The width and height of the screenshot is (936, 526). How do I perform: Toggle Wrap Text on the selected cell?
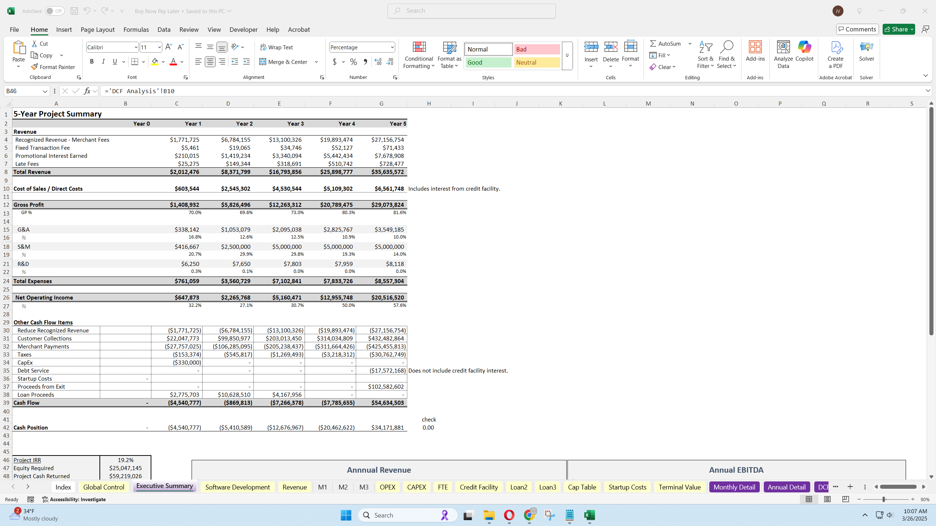276,47
